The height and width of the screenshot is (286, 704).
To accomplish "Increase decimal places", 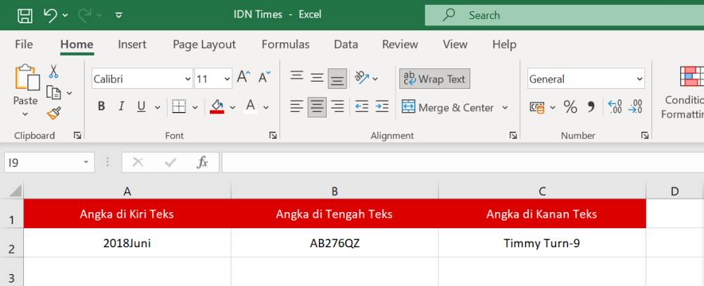I will tap(615, 107).
